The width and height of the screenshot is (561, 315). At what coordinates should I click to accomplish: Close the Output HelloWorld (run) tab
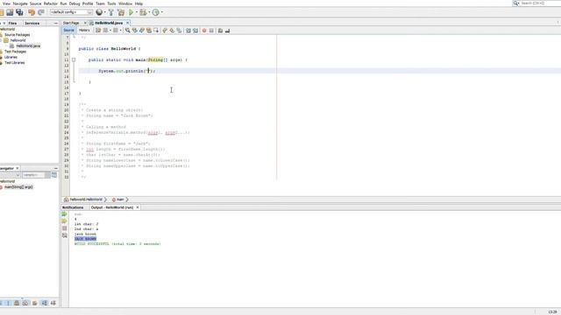[x=138, y=207]
